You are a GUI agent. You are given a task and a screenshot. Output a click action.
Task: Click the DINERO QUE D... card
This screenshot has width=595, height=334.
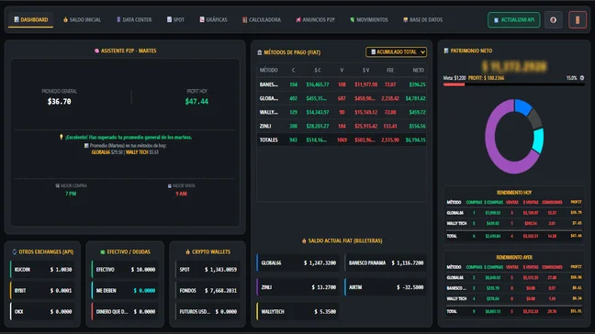125,312
